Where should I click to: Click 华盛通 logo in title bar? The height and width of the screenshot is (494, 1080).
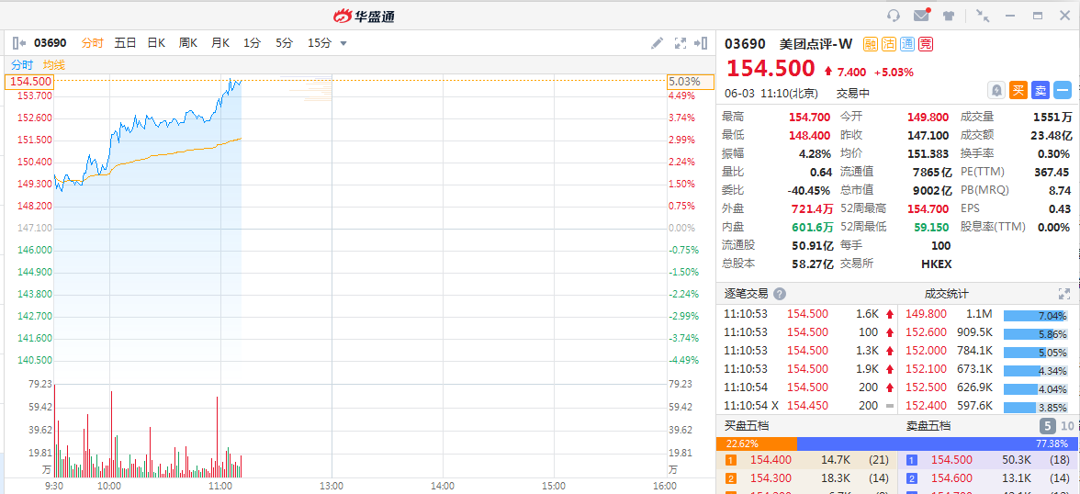pyautogui.click(x=365, y=16)
